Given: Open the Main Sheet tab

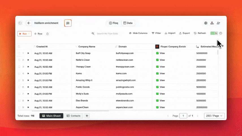Looking at the screenshot, I should (x=51, y=116).
